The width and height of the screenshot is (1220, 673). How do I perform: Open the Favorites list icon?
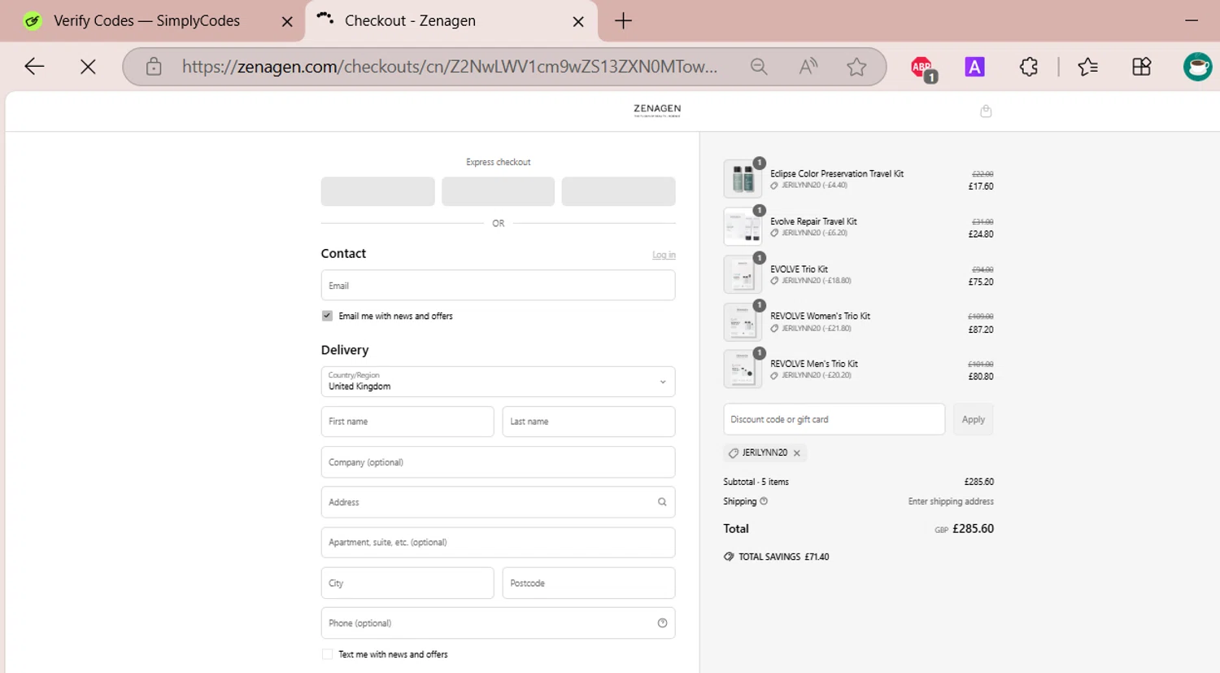[x=1087, y=67]
